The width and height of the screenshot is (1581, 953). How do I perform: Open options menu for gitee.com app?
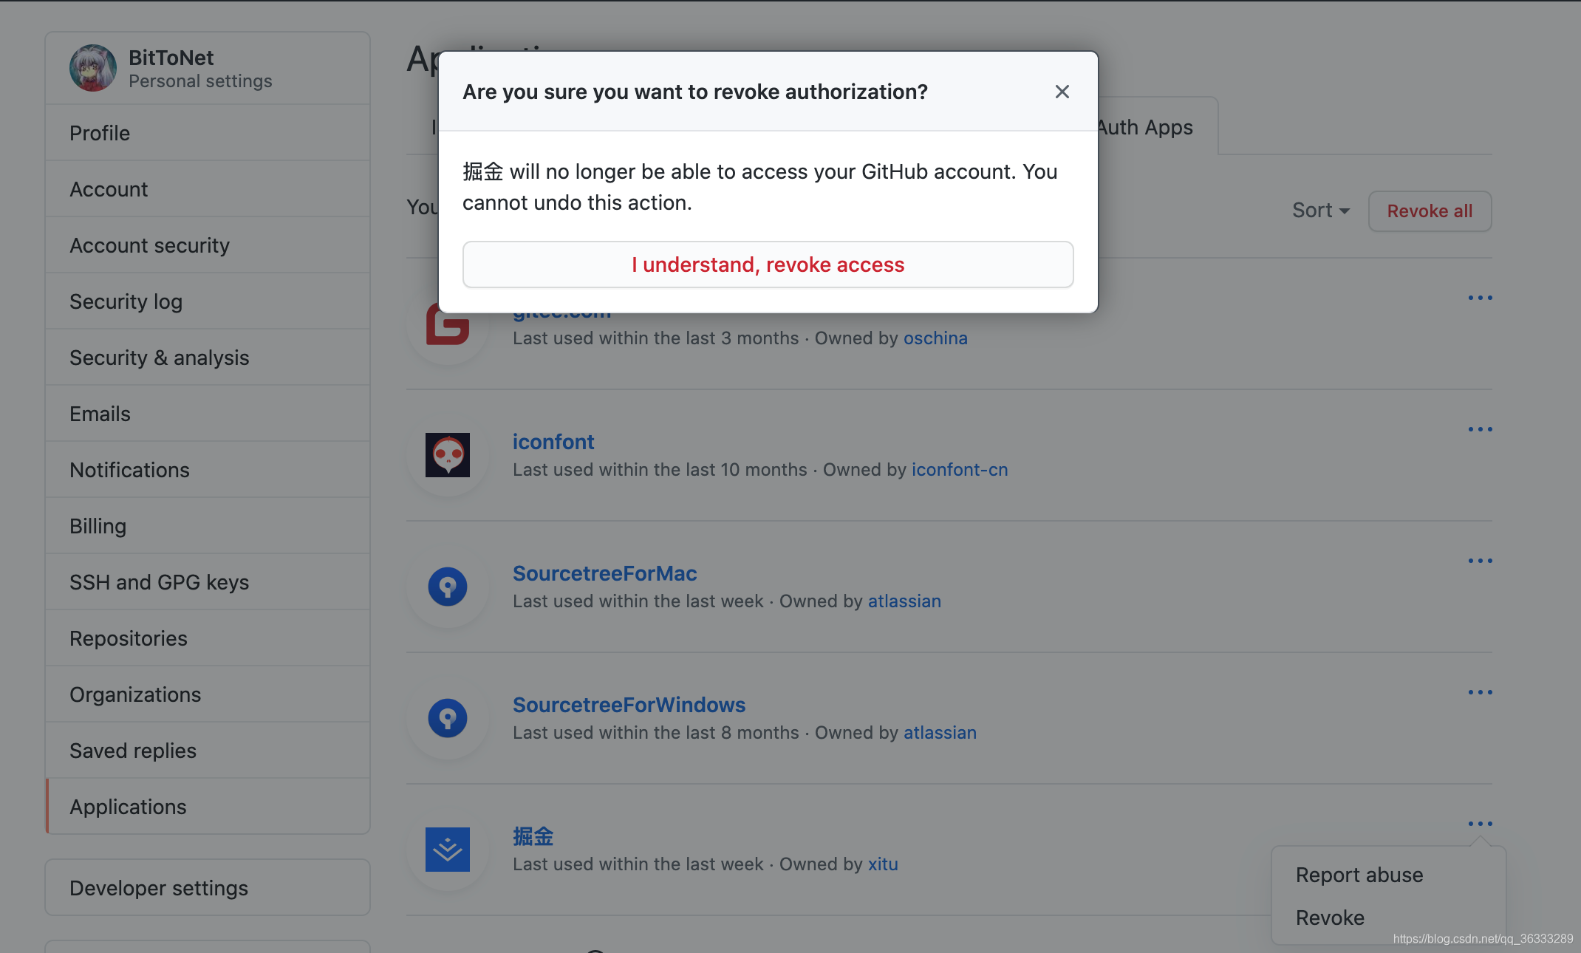1480,298
